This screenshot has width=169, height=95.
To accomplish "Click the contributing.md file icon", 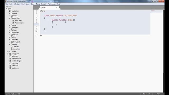I will tap(10, 61).
